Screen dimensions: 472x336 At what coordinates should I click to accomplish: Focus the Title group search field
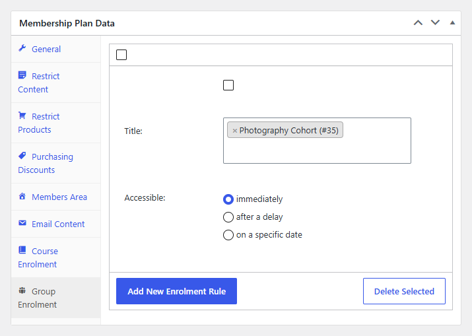click(x=317, y=141)
